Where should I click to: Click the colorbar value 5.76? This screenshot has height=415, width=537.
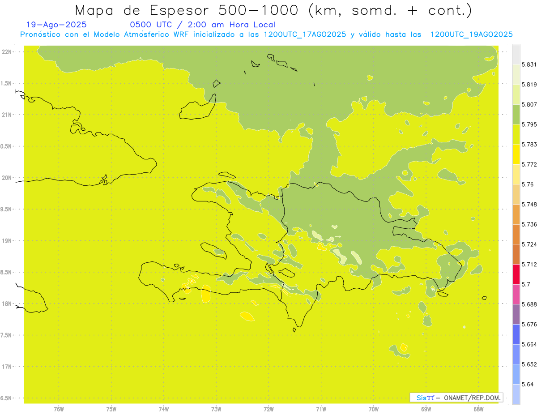coord(528,184)
